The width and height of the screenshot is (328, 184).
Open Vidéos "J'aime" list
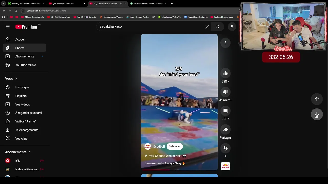click(x=24, y=121)
